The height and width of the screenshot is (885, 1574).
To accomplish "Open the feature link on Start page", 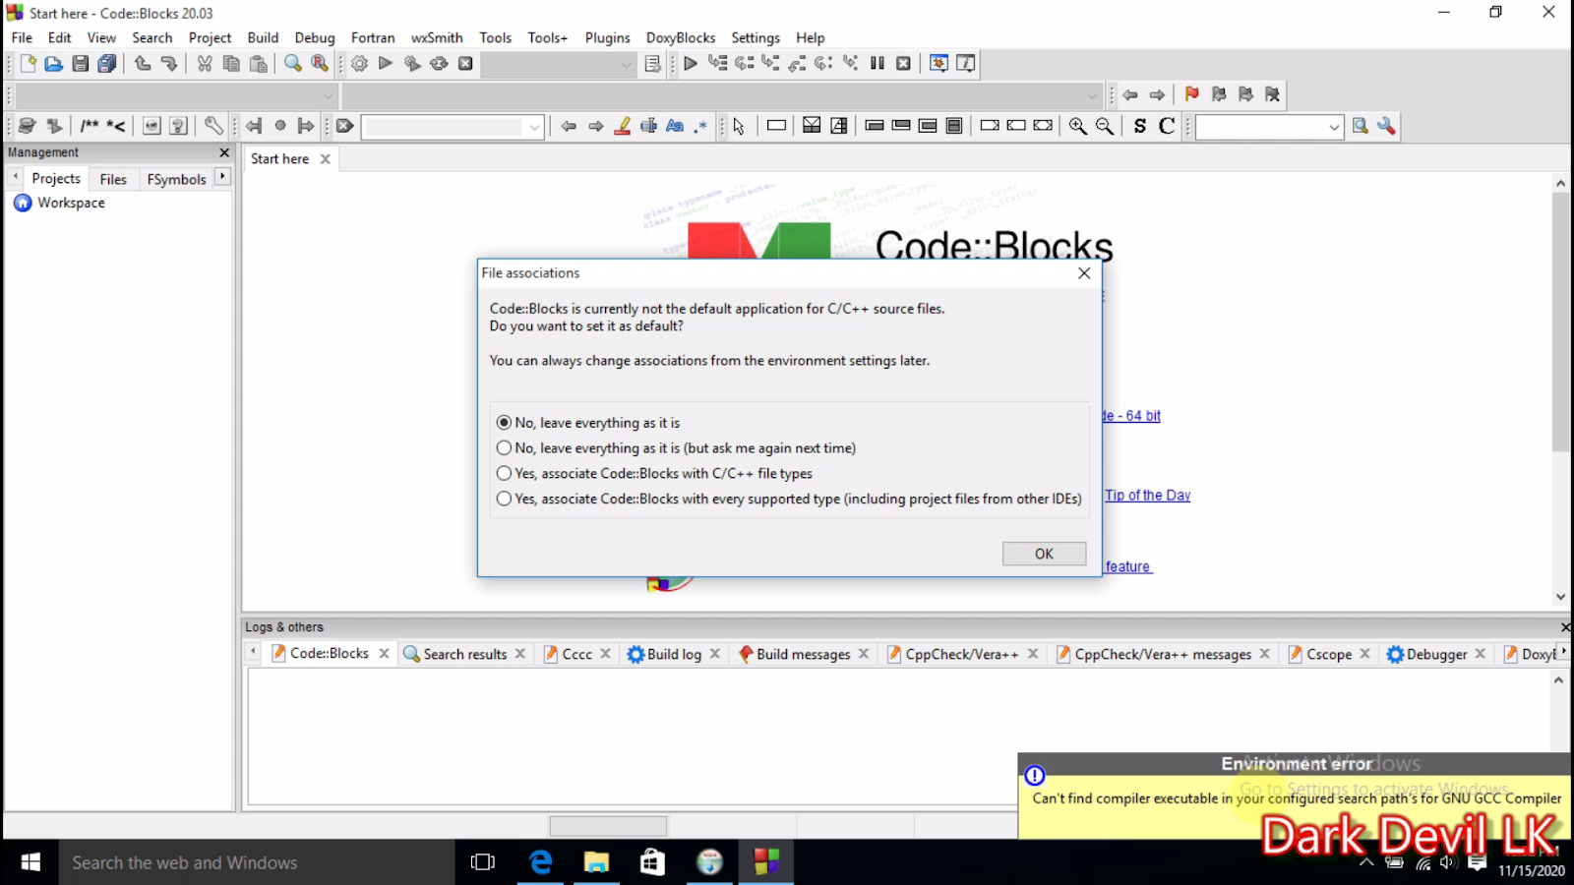I will [1128, 566].
